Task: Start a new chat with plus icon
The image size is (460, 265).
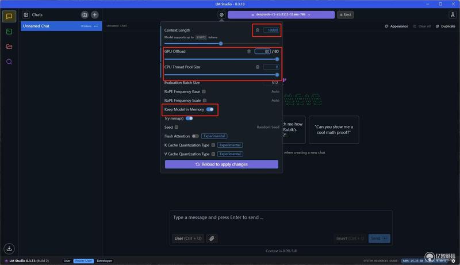Action: pyautogui.click(x=95, y=14)
